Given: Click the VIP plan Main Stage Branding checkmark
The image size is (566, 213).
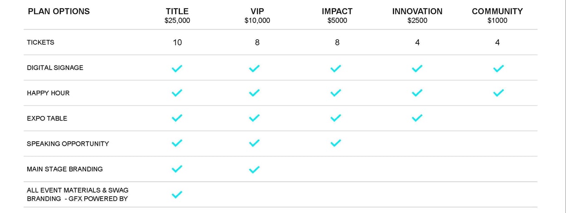Looking at the screenshot, I should [254, 170].
